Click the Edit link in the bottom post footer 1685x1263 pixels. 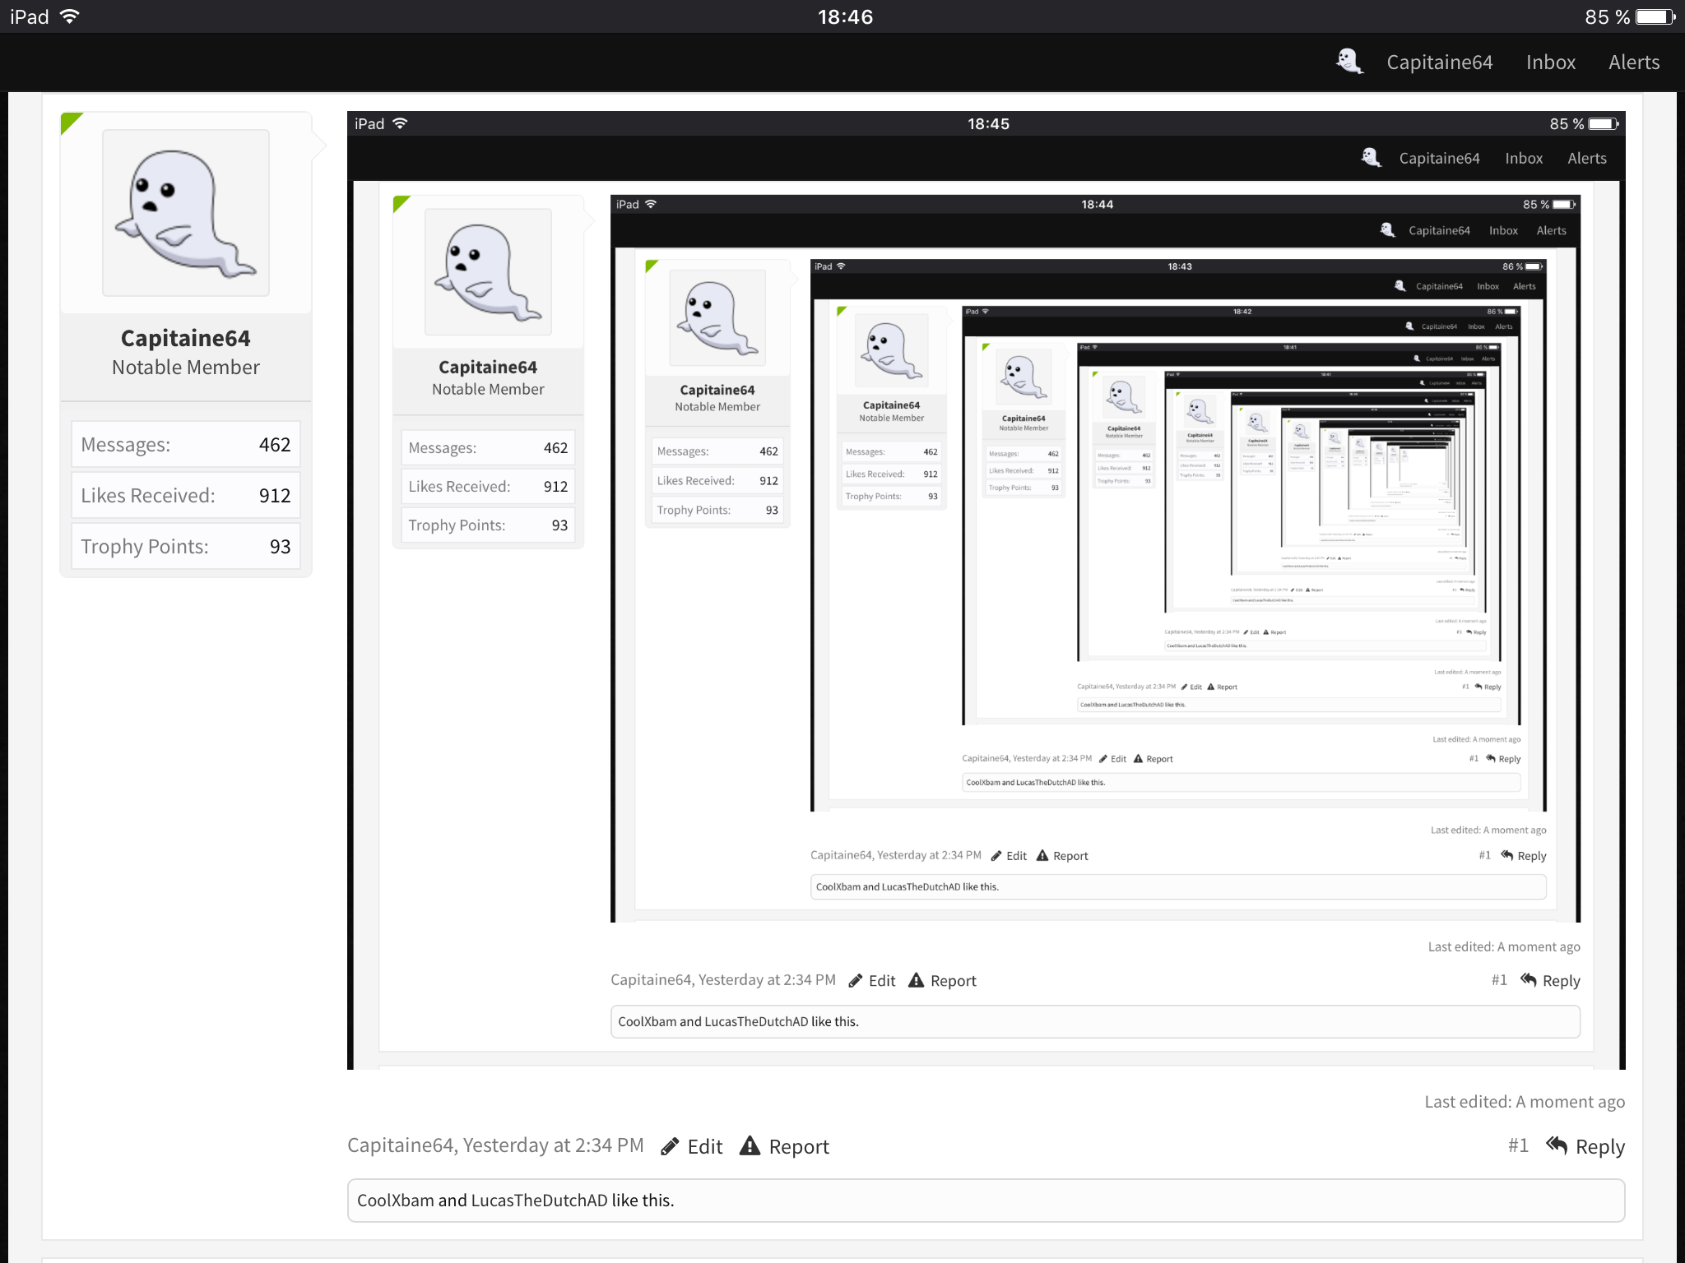coord(705,1147)
